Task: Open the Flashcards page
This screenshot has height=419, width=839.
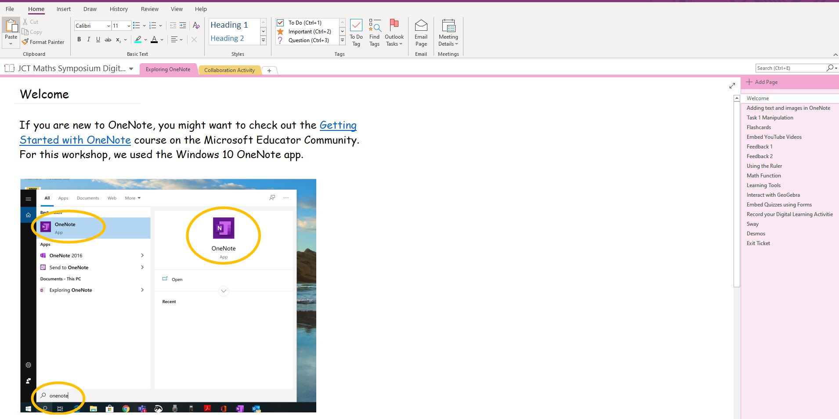Action: pyautogui.click(x=759, y=127)
